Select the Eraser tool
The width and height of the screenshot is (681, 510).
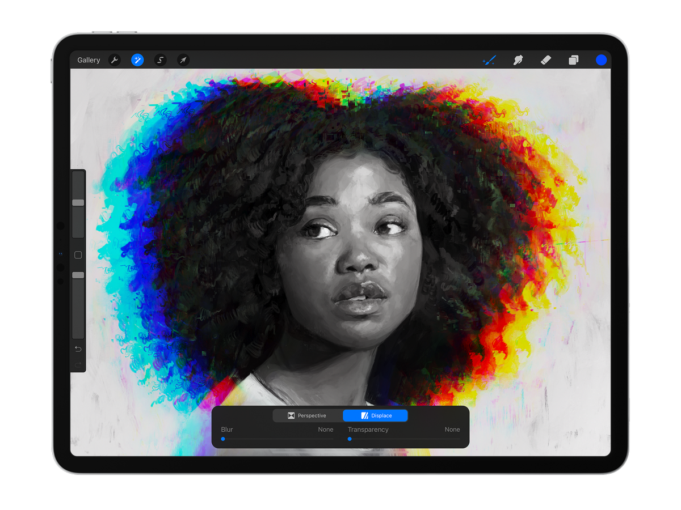click(546, 60)
